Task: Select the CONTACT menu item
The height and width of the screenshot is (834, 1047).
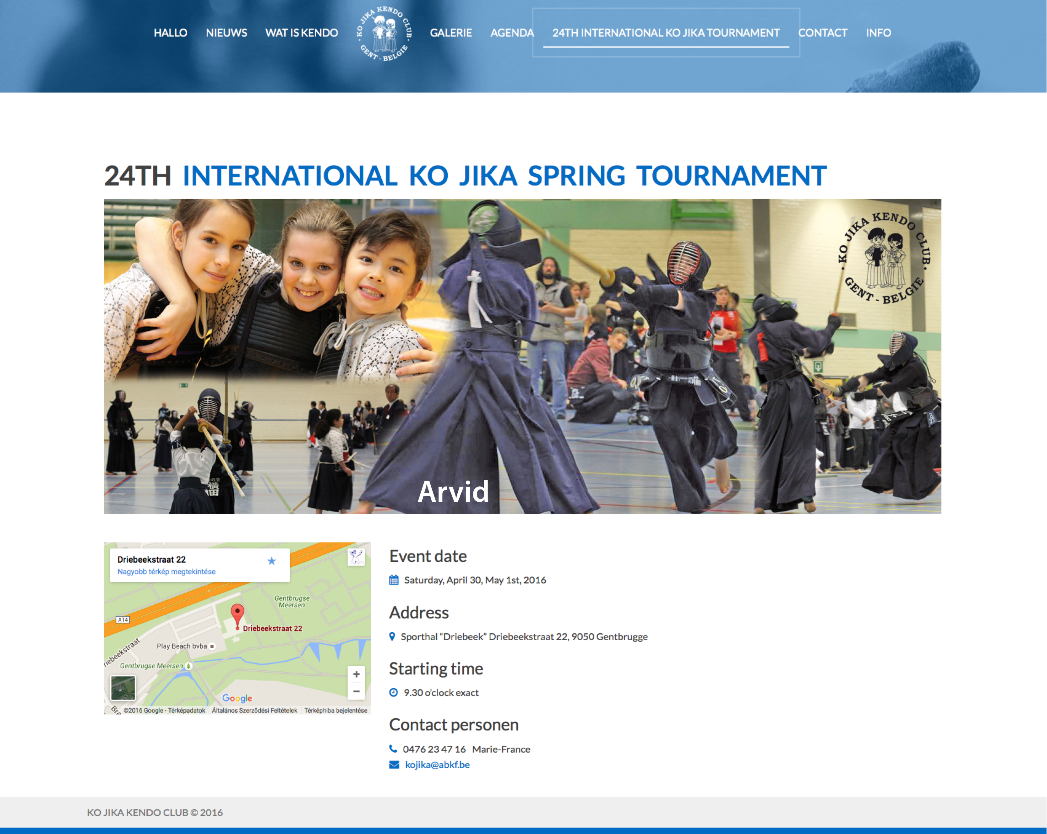Action: point(823,33)
